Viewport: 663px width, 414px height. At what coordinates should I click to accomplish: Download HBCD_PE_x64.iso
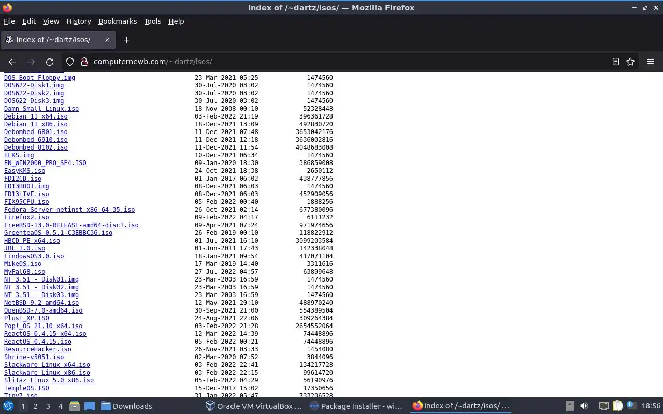tap(32, 241)
